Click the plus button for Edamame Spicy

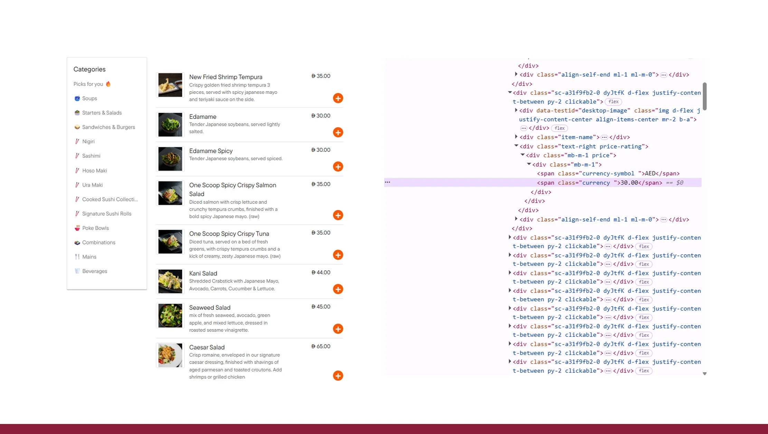338,166
